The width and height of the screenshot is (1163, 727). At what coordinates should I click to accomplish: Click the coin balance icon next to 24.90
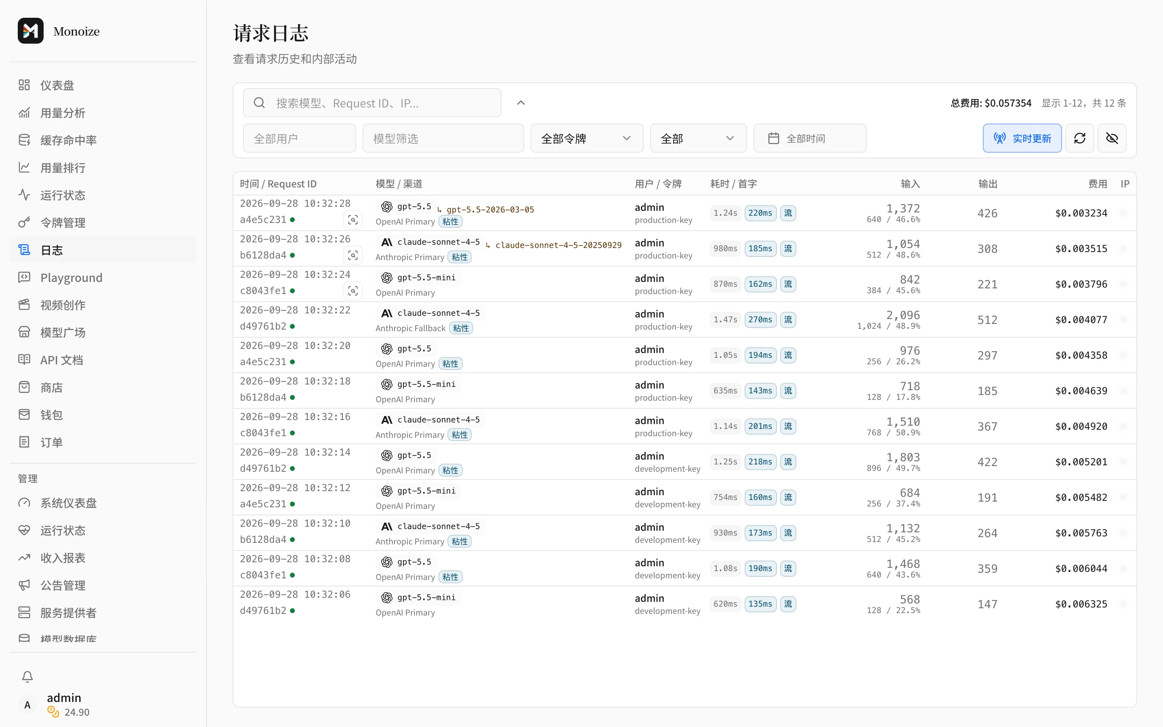tap(53, 712)
